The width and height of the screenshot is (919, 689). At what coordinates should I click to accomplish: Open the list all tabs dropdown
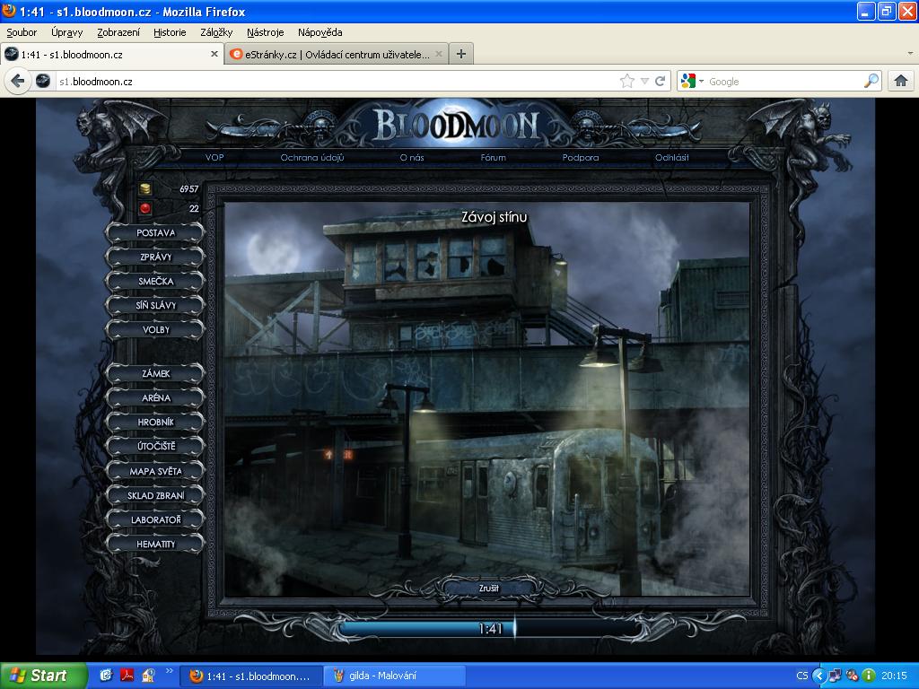910,53
